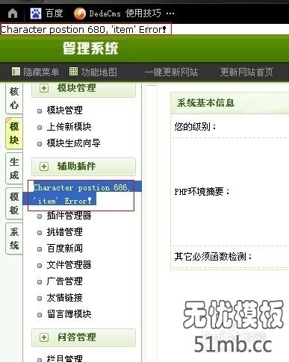
Task: Open 功能地图 link
Action: coord(99,72)
